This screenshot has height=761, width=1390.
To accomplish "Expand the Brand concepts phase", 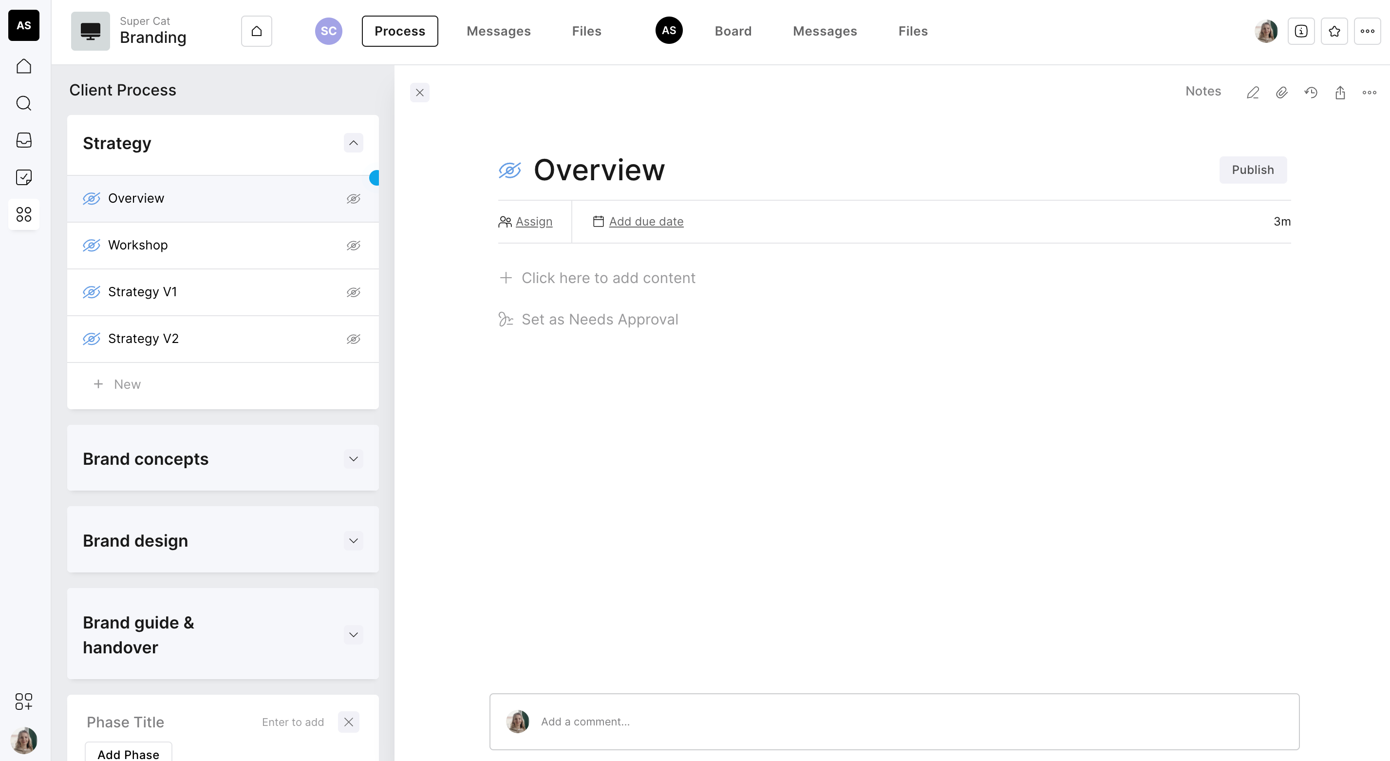I will point(353,459).
